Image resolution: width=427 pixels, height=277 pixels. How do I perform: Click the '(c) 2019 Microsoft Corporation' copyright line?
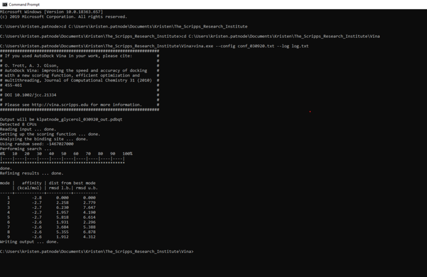point(63,17)
